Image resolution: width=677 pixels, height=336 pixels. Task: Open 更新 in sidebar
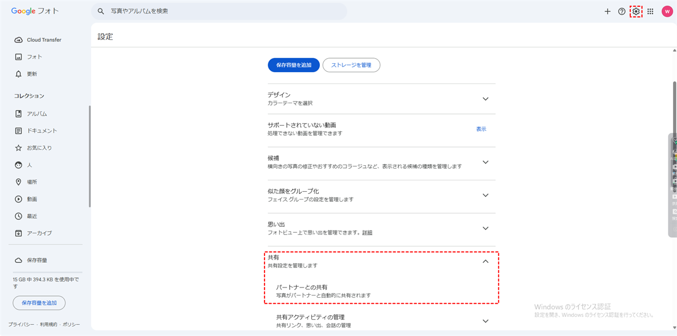pyautogui.click(x=32, y=74)
